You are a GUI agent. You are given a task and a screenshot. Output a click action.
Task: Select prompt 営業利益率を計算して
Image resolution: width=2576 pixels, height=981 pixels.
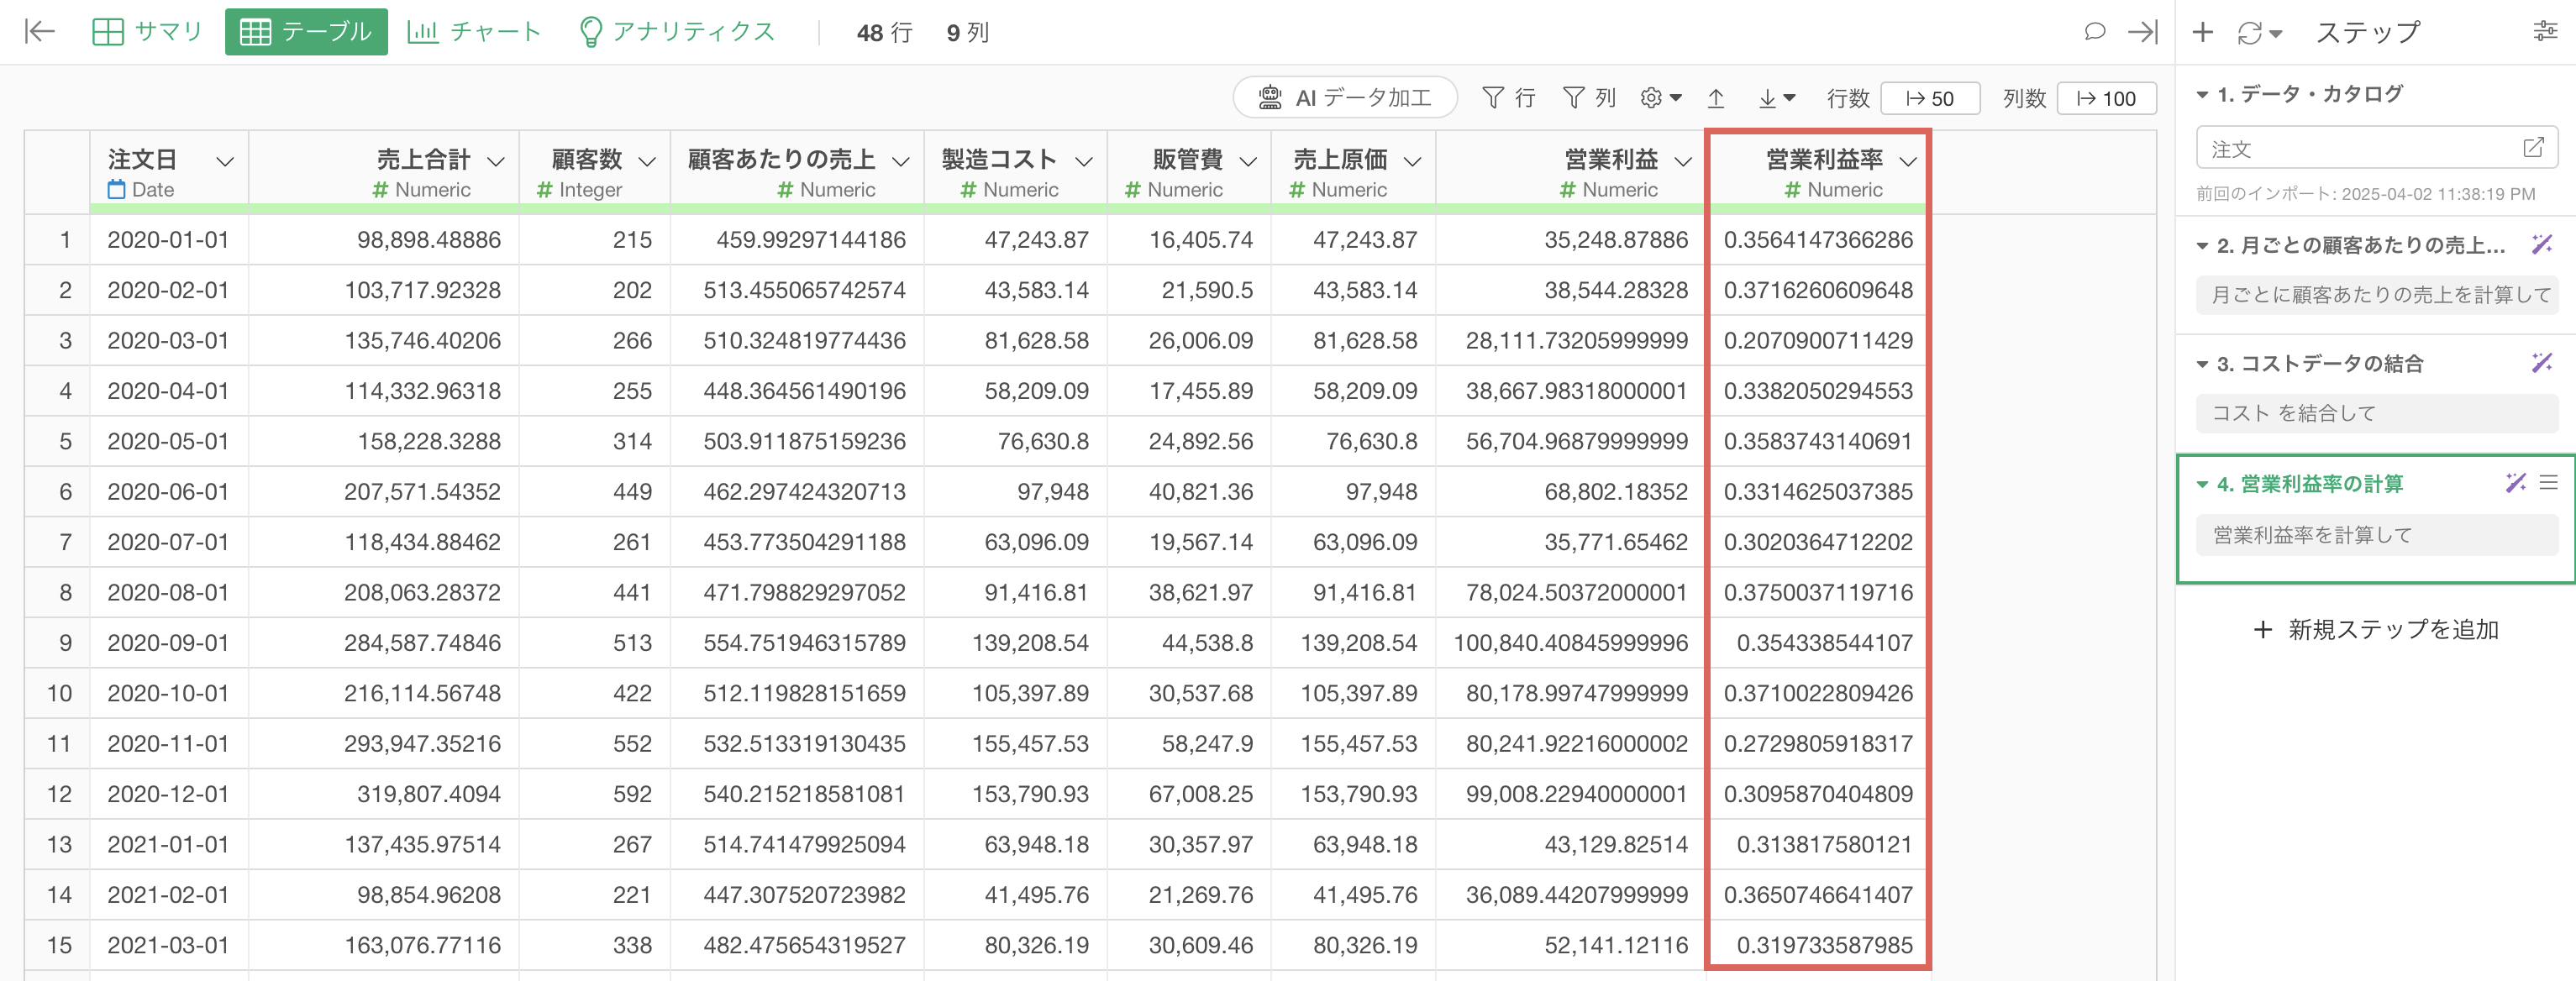click(x=2376, y=535)
